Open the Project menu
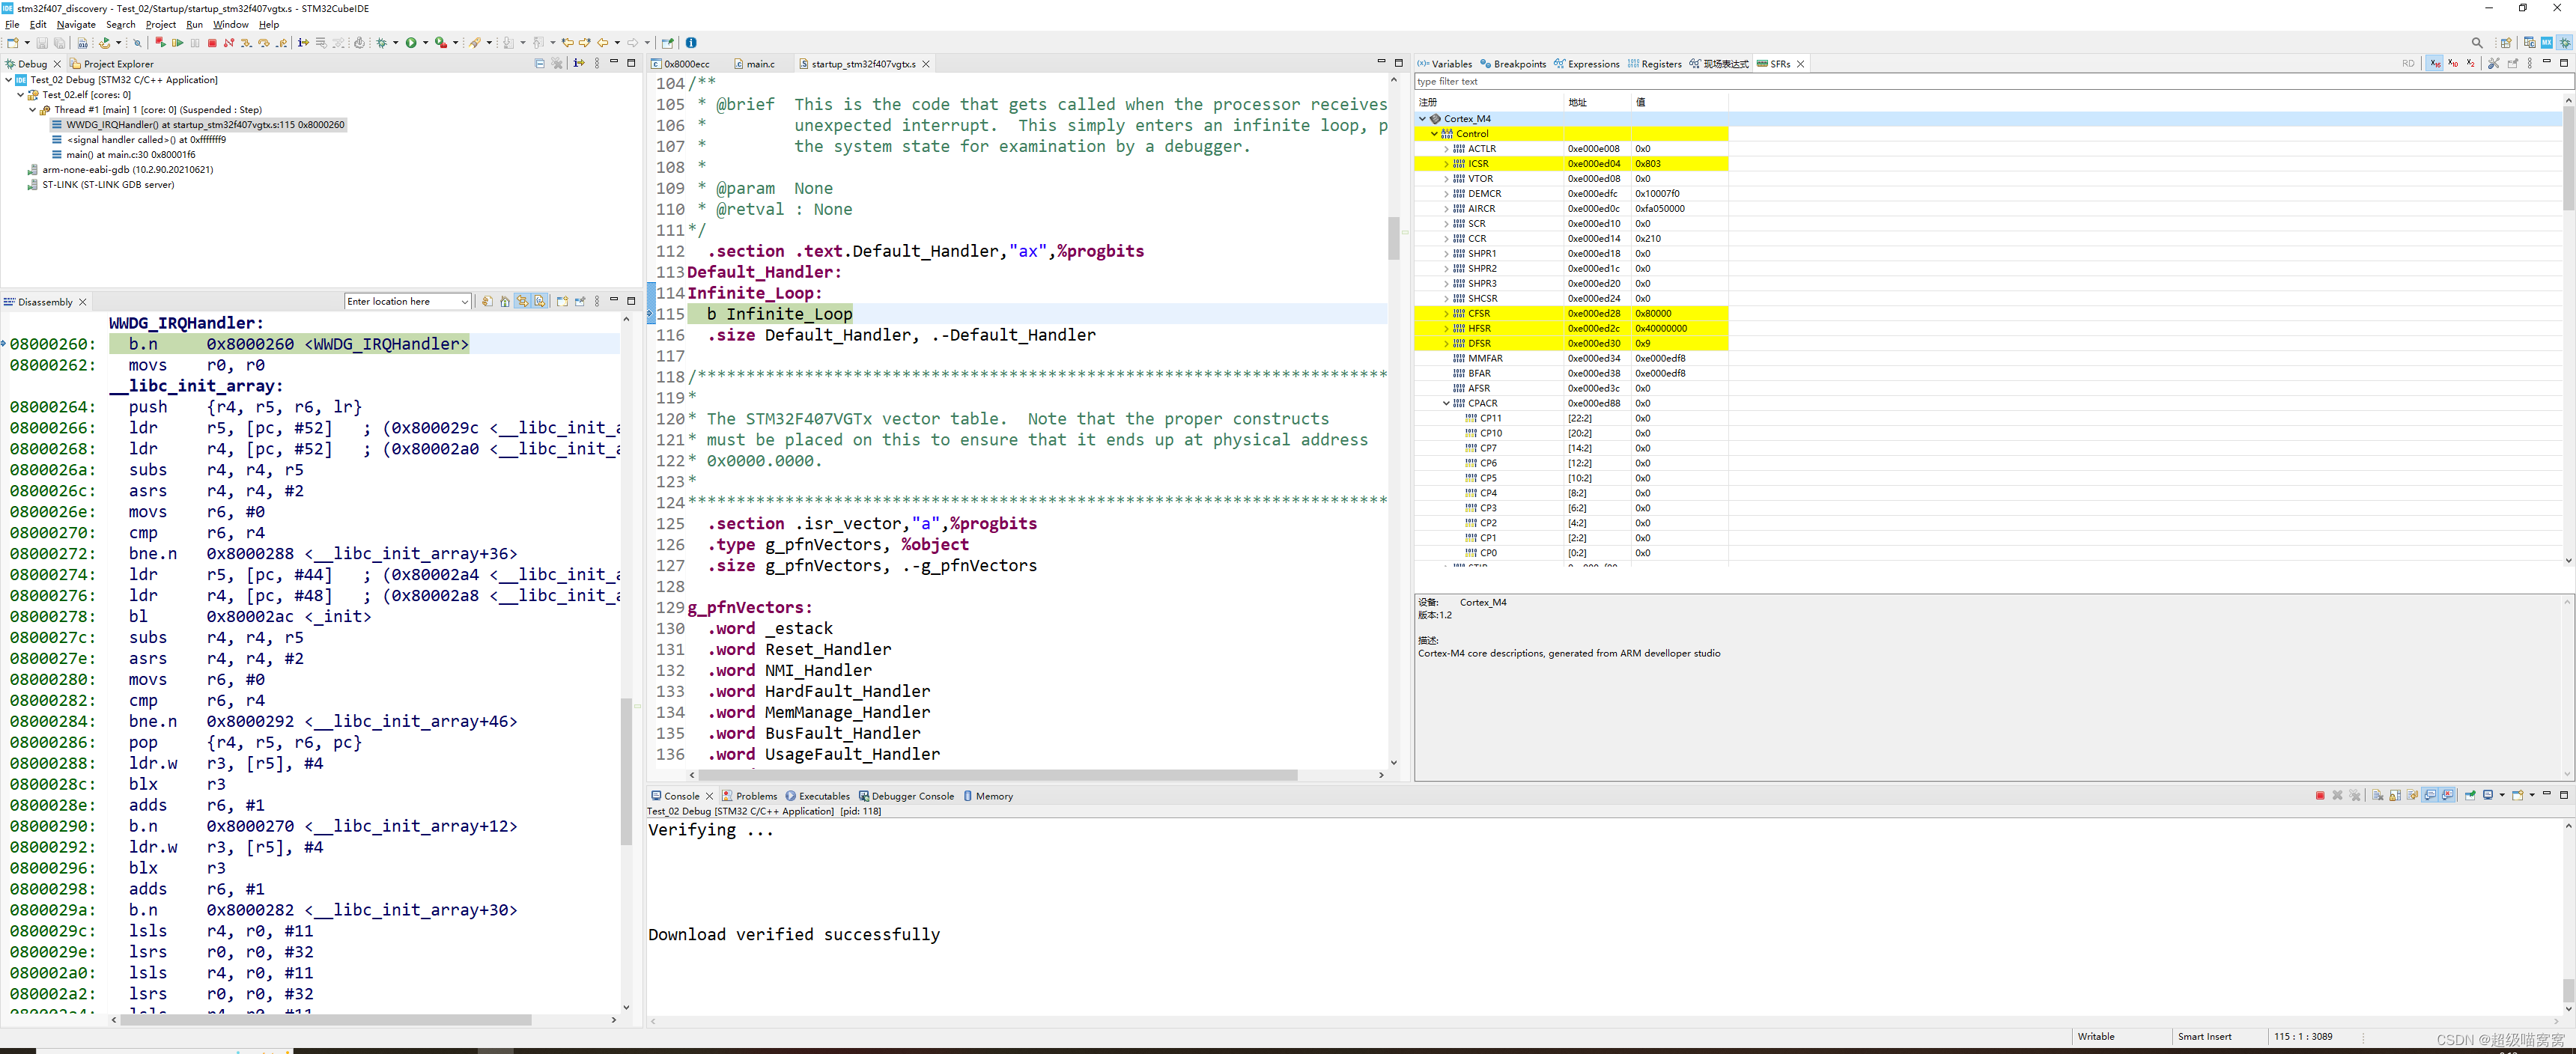The width and height of the screenshot is (2576, 1054). pos(160,24)
